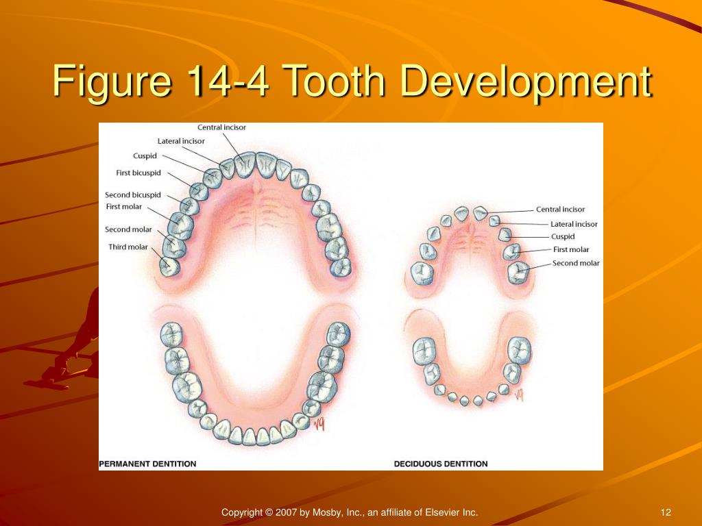
Task: Click the permanent lower arch tooth illustration
Action: click(255, 375)
